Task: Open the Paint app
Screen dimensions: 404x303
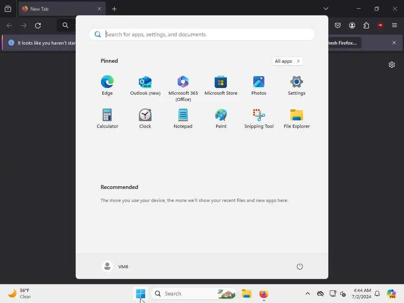Action: click(x=221, y=119)
